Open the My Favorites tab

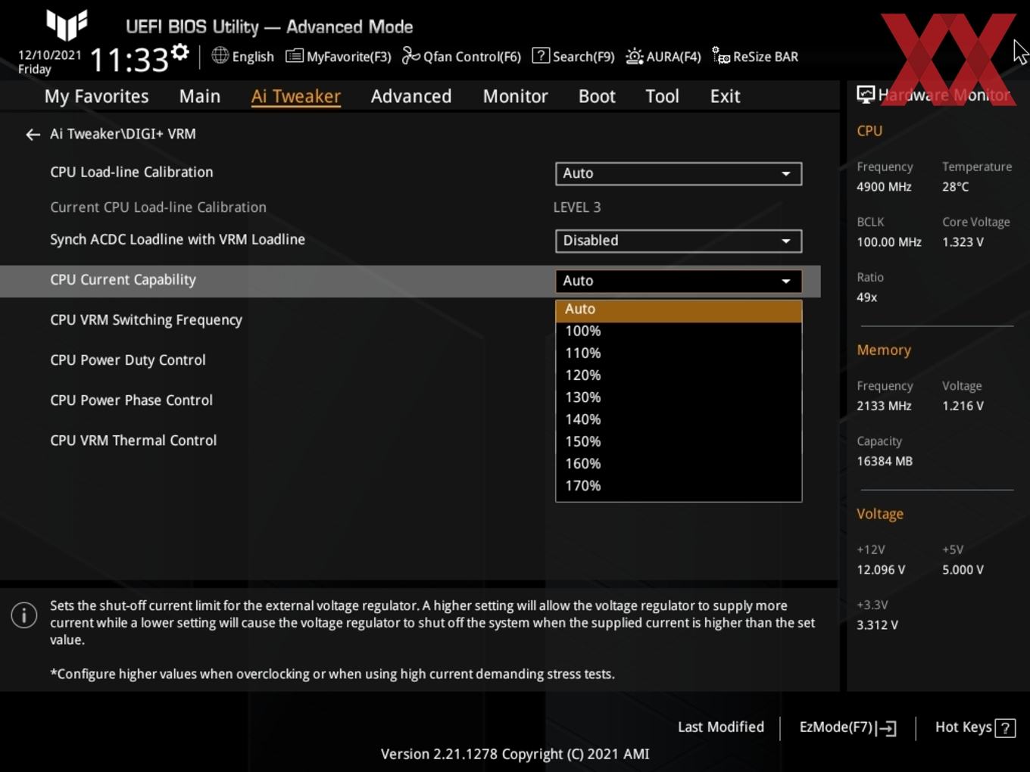coord(96,96)
